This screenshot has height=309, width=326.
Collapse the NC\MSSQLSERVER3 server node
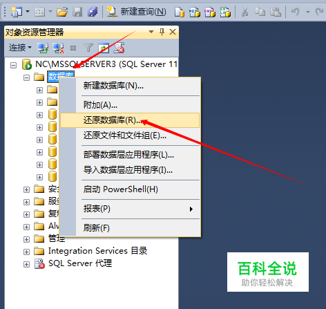[x=14, y=65]
